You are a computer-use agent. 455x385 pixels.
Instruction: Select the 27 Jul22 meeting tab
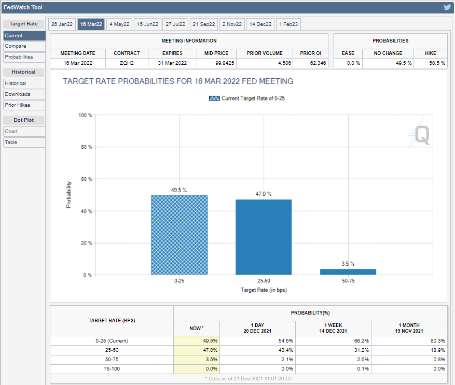coord(175,24)
